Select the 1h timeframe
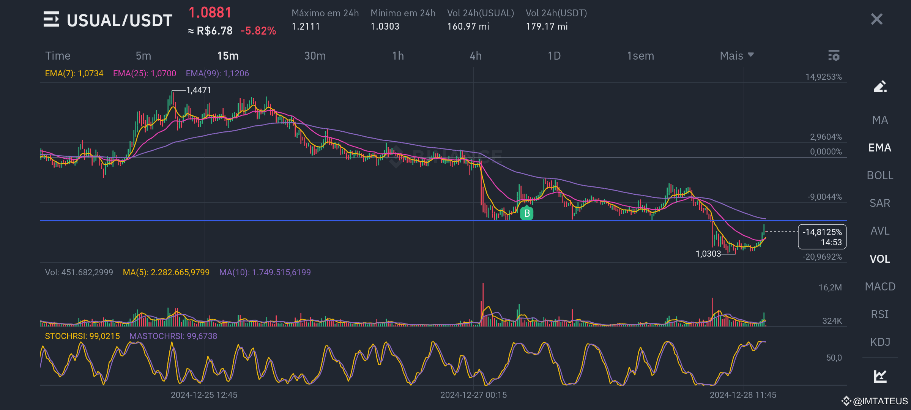This screenshot has width=911, height=410. tap(398, 56)
